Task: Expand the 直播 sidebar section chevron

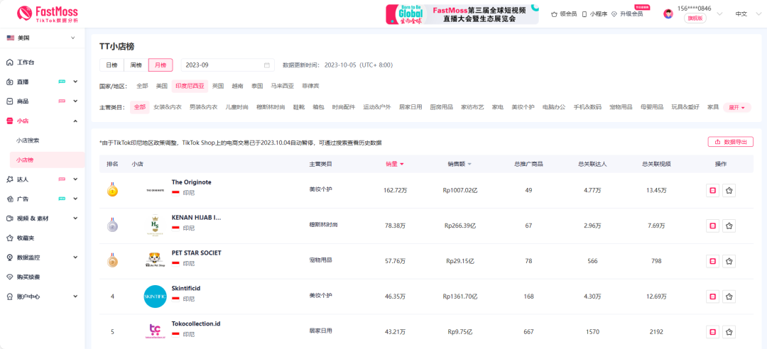Action: tap(75, 82)
